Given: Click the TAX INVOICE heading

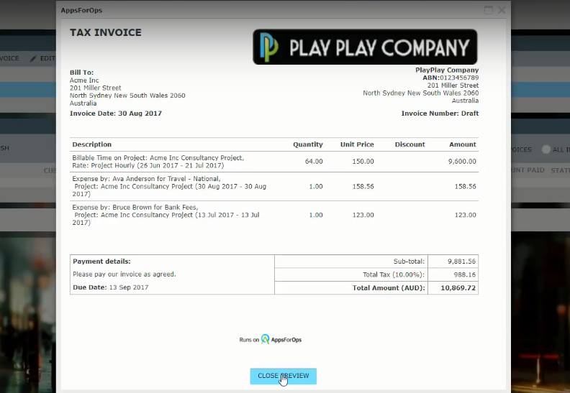Looking at the screenshot, I should pyautogui.click(x=105, y=32).
